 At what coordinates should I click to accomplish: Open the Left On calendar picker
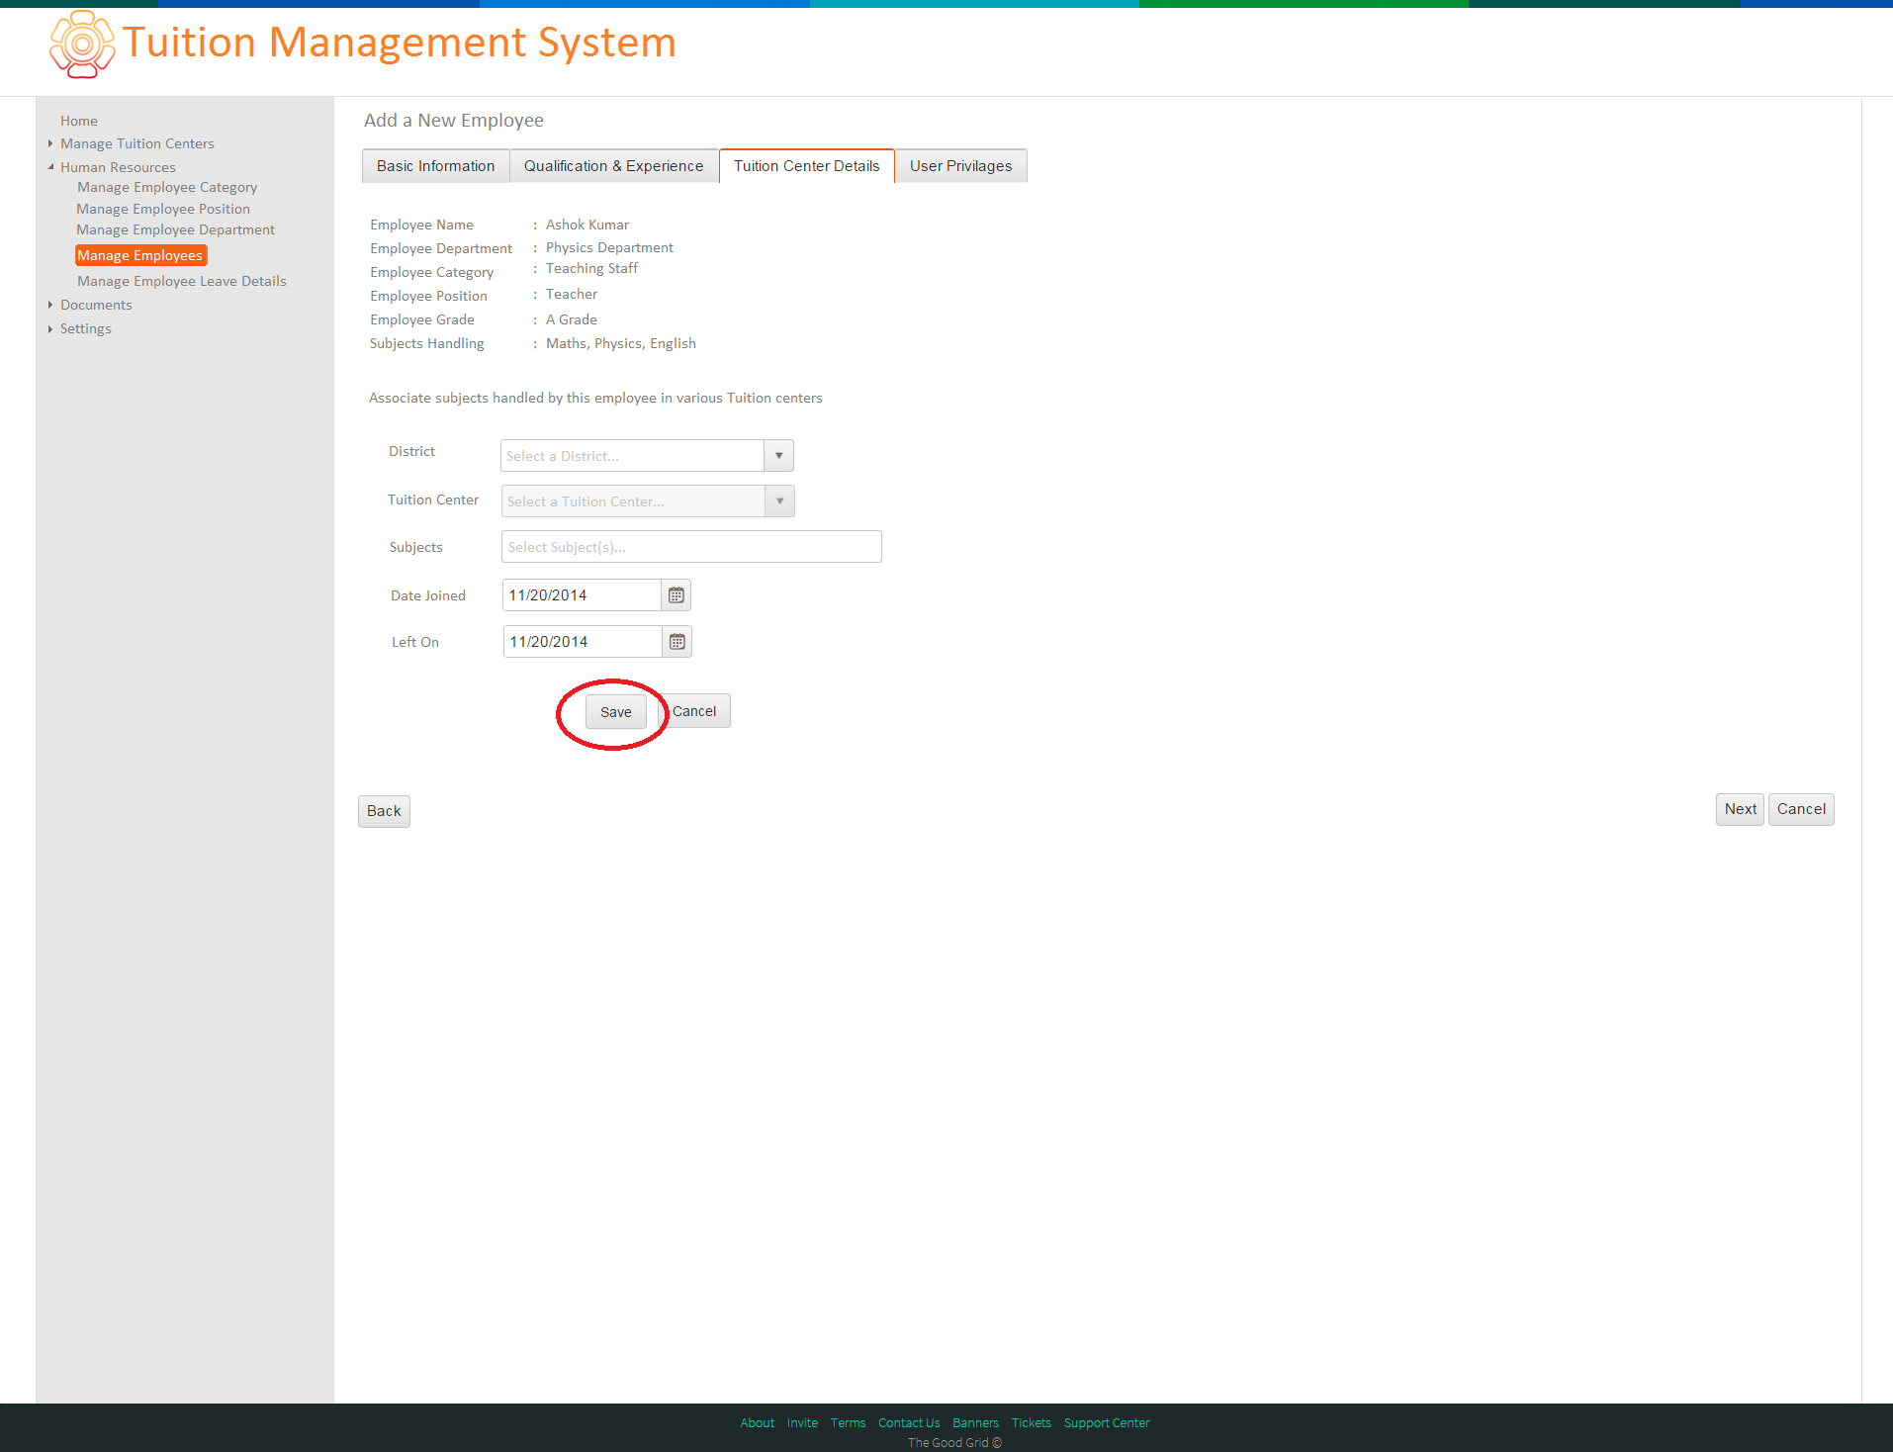pos(677,642)
